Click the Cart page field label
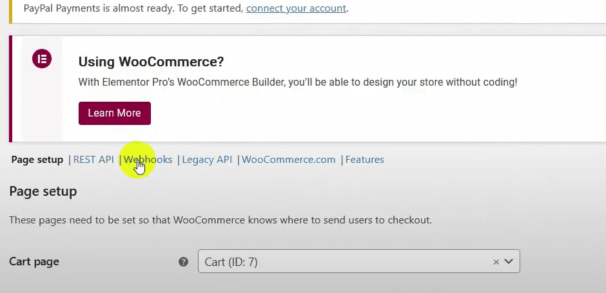This screenshot has width=606, height=293. [34, 262]
